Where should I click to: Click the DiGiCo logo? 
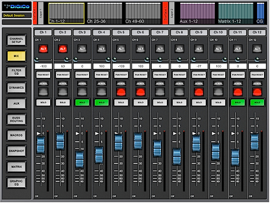pyautogui.click(x=17, y=6)
